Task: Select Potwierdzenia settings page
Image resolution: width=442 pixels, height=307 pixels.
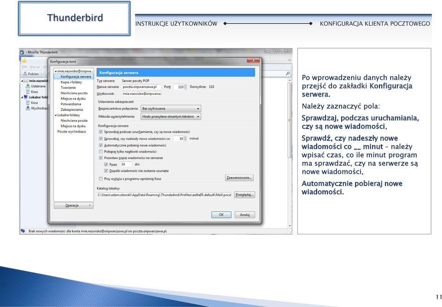Action: tap(71, 104)
